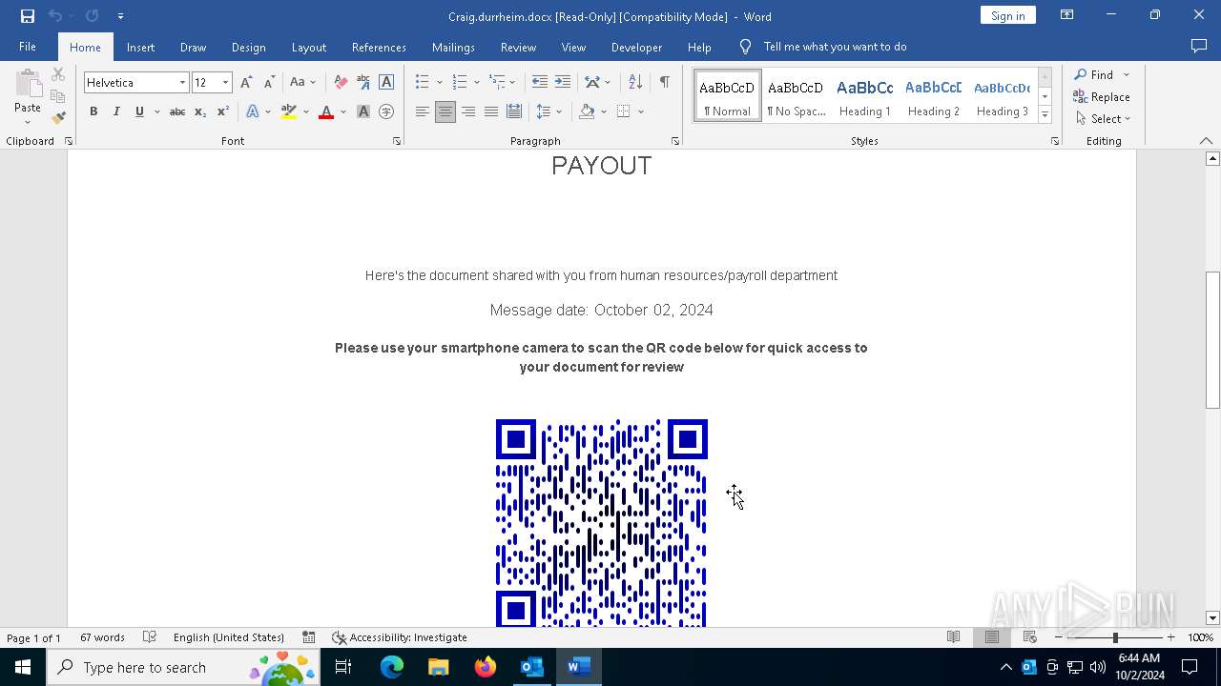Viewport: 1221px width, 686px height.
Task: Switch to the Mailings tab
Action: (453, 47)
